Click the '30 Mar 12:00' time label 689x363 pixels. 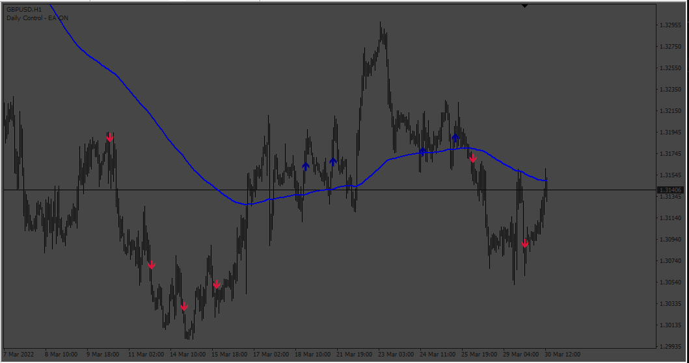coord(562,354)
